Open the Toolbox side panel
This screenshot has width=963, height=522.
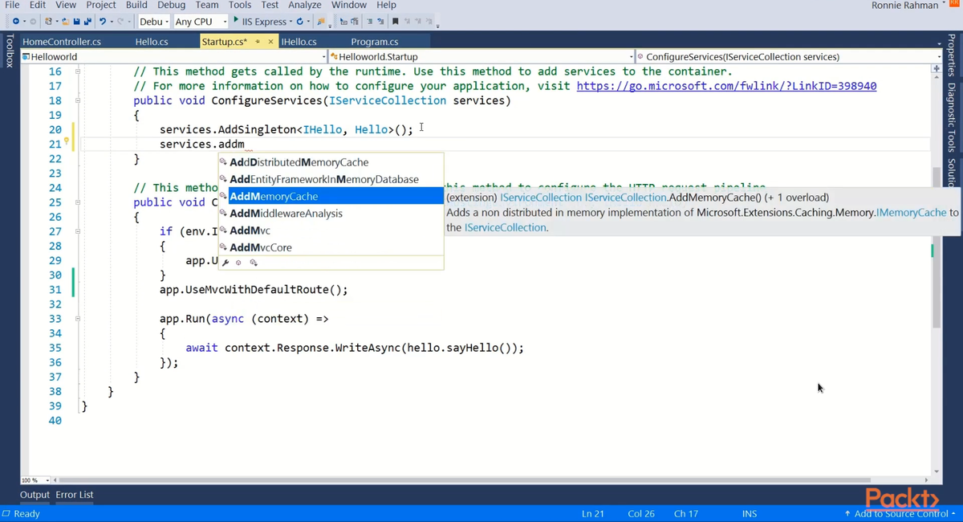(x=9, y=51)
